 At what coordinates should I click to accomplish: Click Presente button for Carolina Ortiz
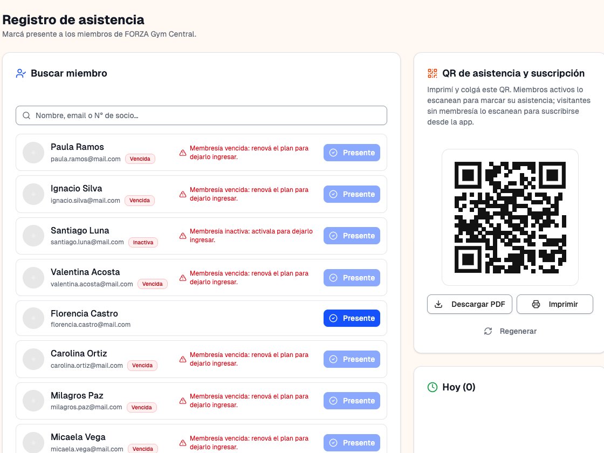352,359
